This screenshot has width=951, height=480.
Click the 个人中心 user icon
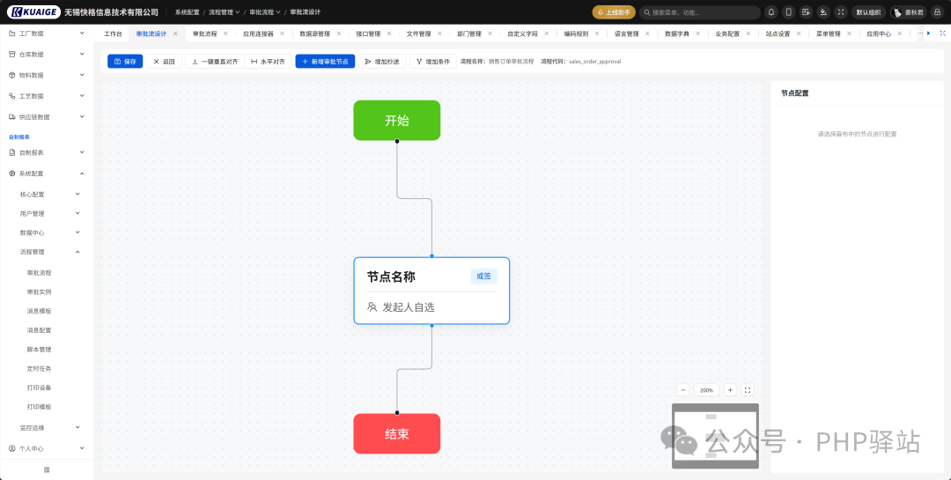click(x=12, y=448)
